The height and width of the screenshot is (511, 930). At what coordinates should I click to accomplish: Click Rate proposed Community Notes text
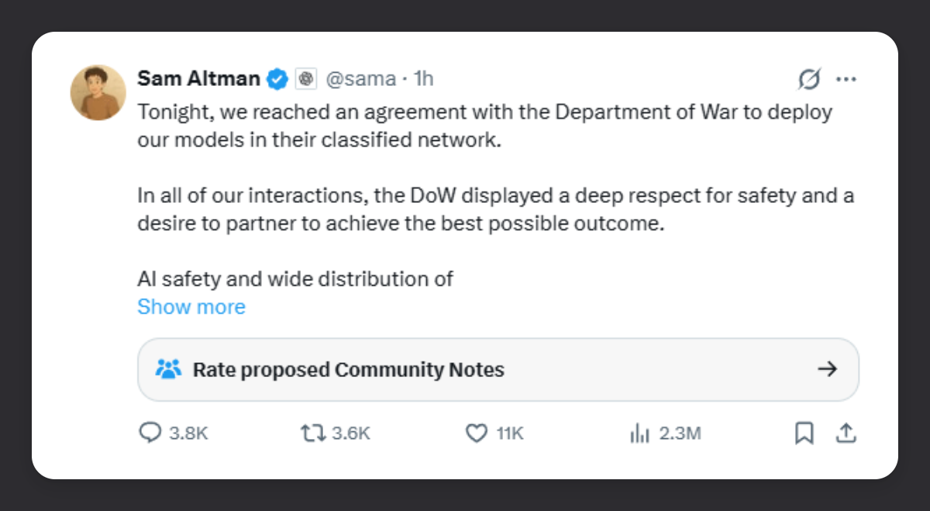(348, 370)
